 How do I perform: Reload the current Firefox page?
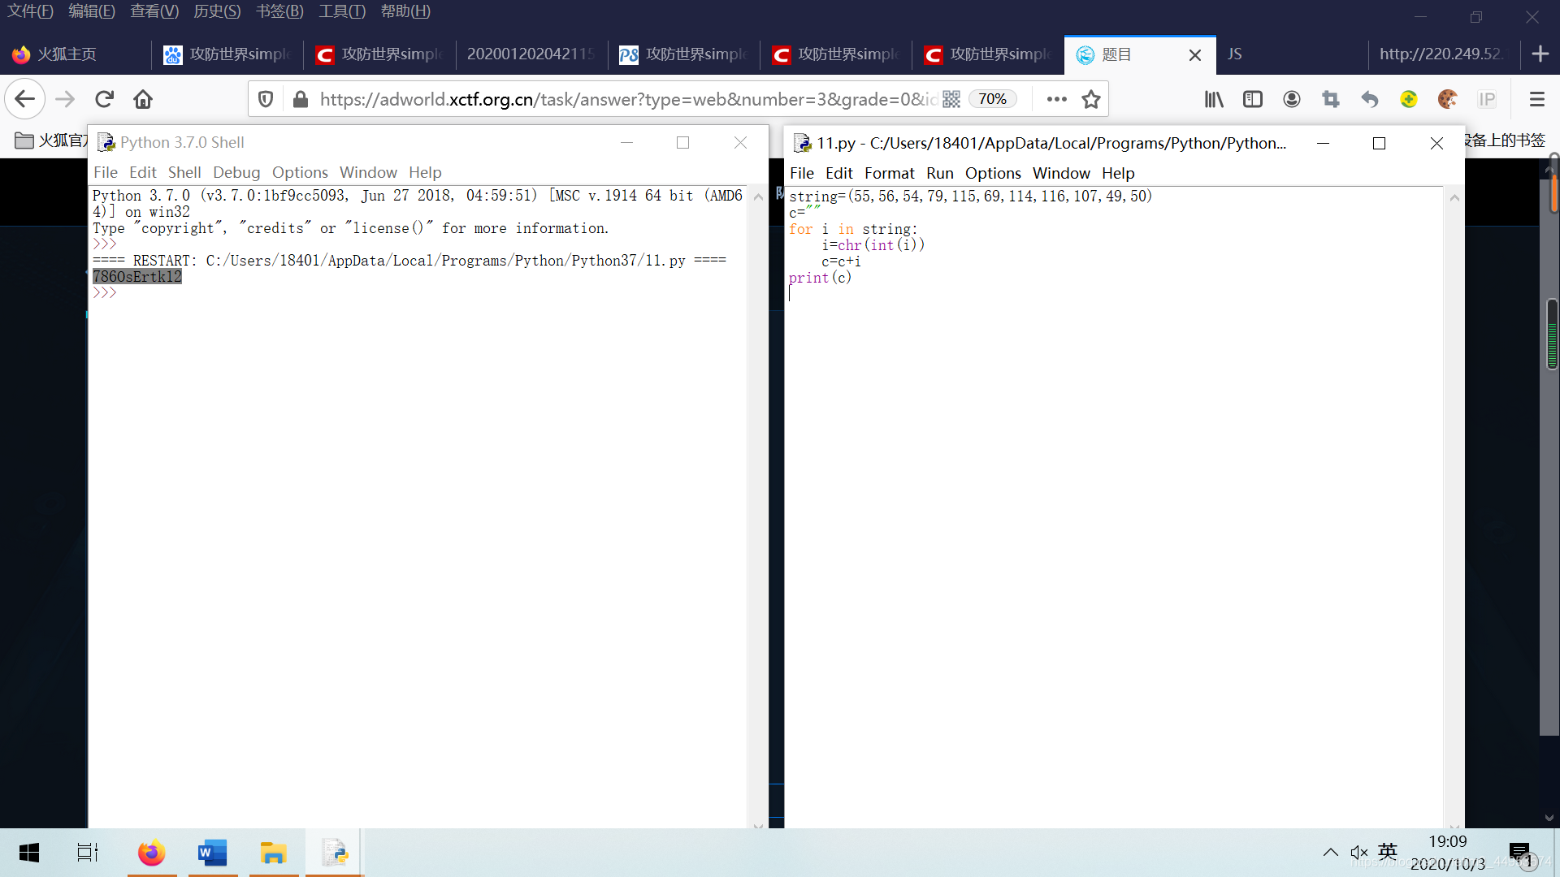pos(104,99)
